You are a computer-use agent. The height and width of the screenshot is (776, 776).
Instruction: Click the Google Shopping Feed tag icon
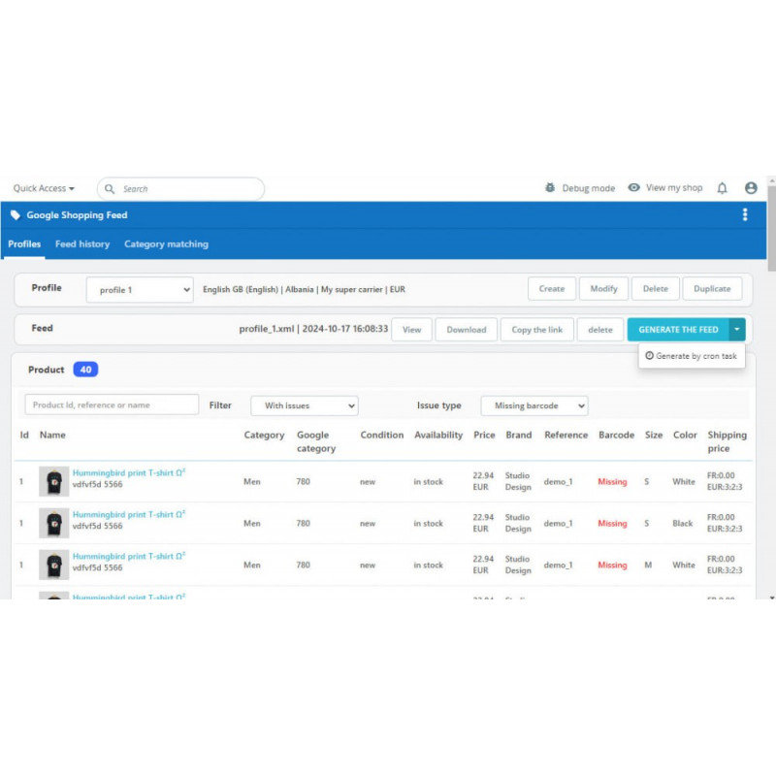click(16, 215)
